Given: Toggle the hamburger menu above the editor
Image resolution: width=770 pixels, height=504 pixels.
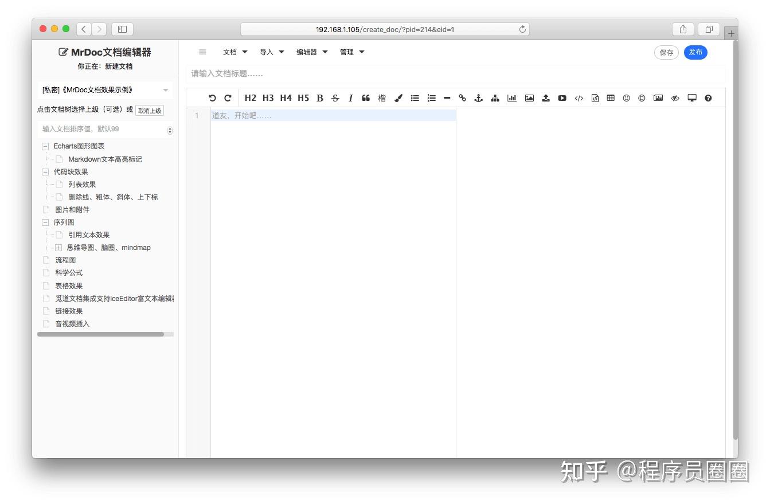Looking at the screenshot, I should click(202, 52).
